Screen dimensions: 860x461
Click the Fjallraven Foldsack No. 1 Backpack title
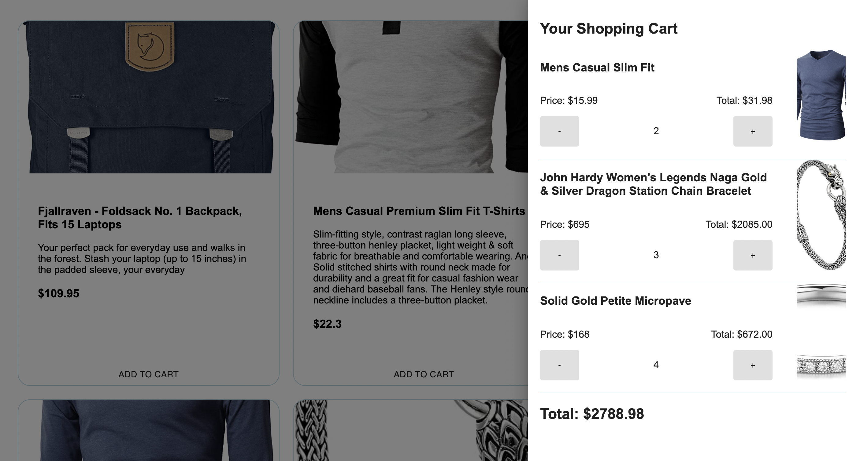(140, 218)
